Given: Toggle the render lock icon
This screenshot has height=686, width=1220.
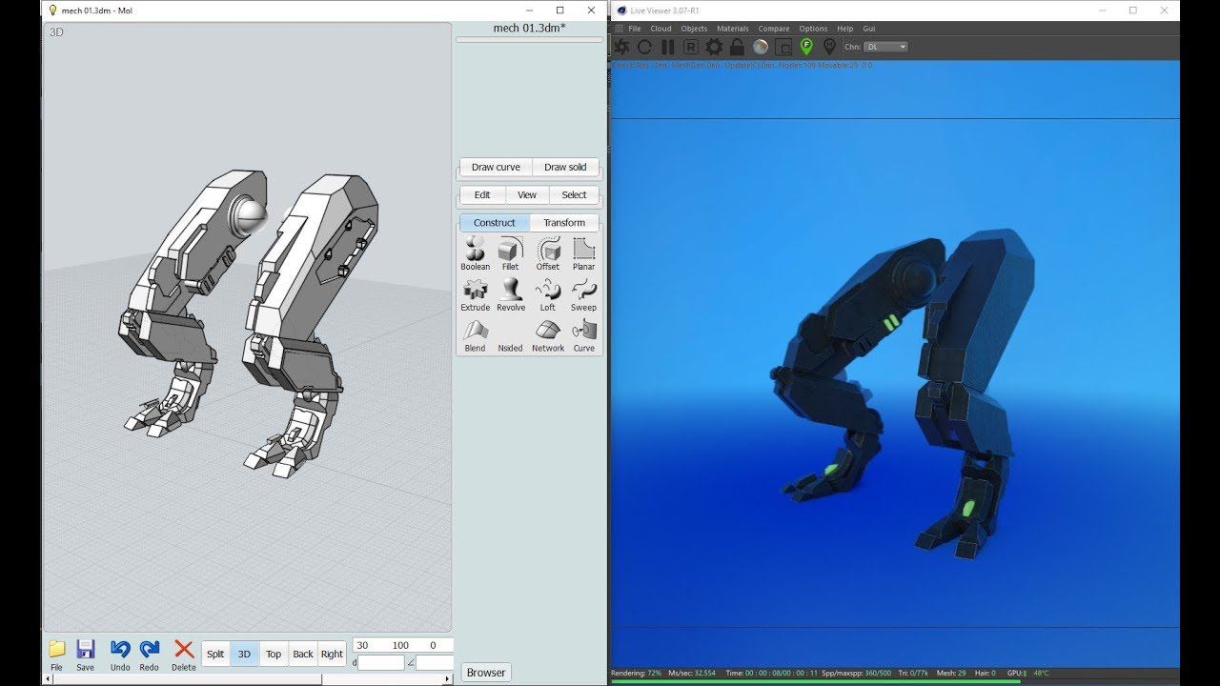Looking at the screenshot, I should tap(737, 47).
